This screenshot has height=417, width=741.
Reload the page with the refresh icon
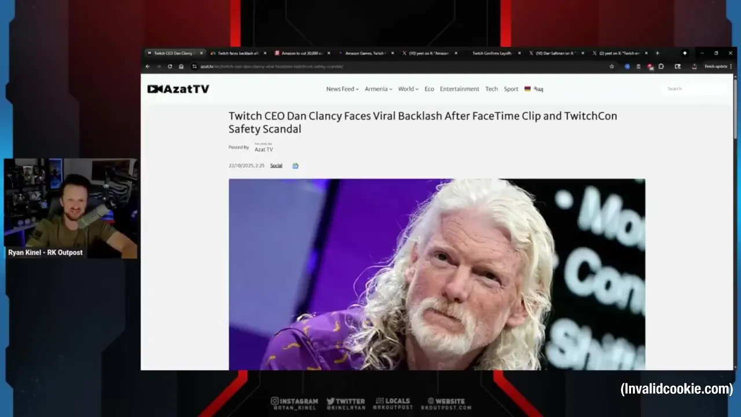[x=170, y=67]
